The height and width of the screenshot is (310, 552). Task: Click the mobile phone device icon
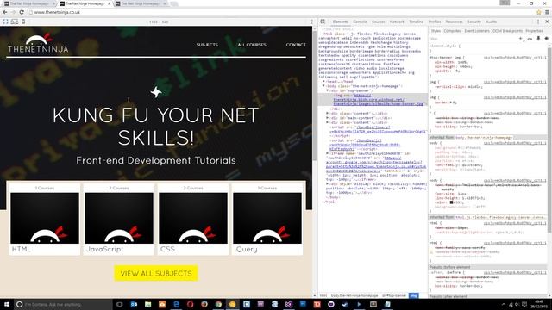(23, 22)
